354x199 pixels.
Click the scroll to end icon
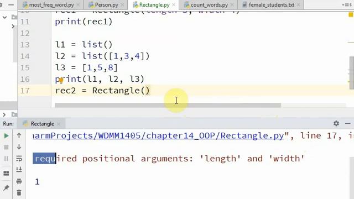click(x=19, y=170)
